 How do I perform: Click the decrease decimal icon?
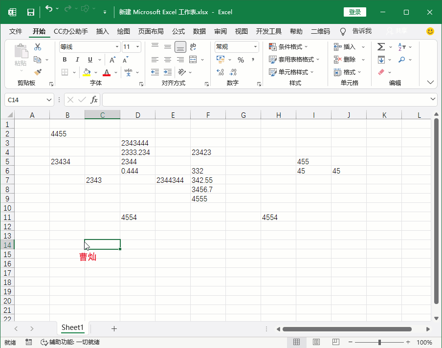(233, 72)
